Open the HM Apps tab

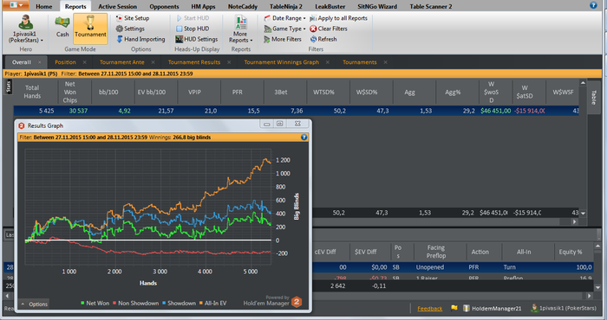(203, 6)
